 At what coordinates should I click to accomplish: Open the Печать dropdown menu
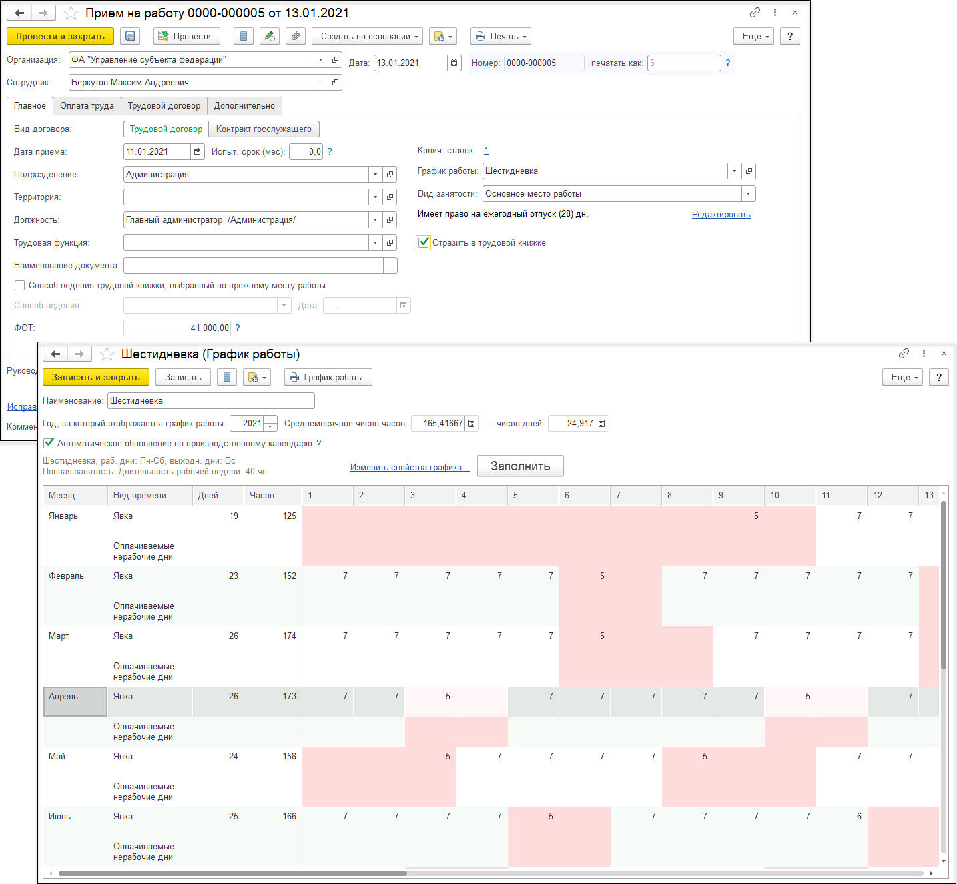(x=501, y=36)
